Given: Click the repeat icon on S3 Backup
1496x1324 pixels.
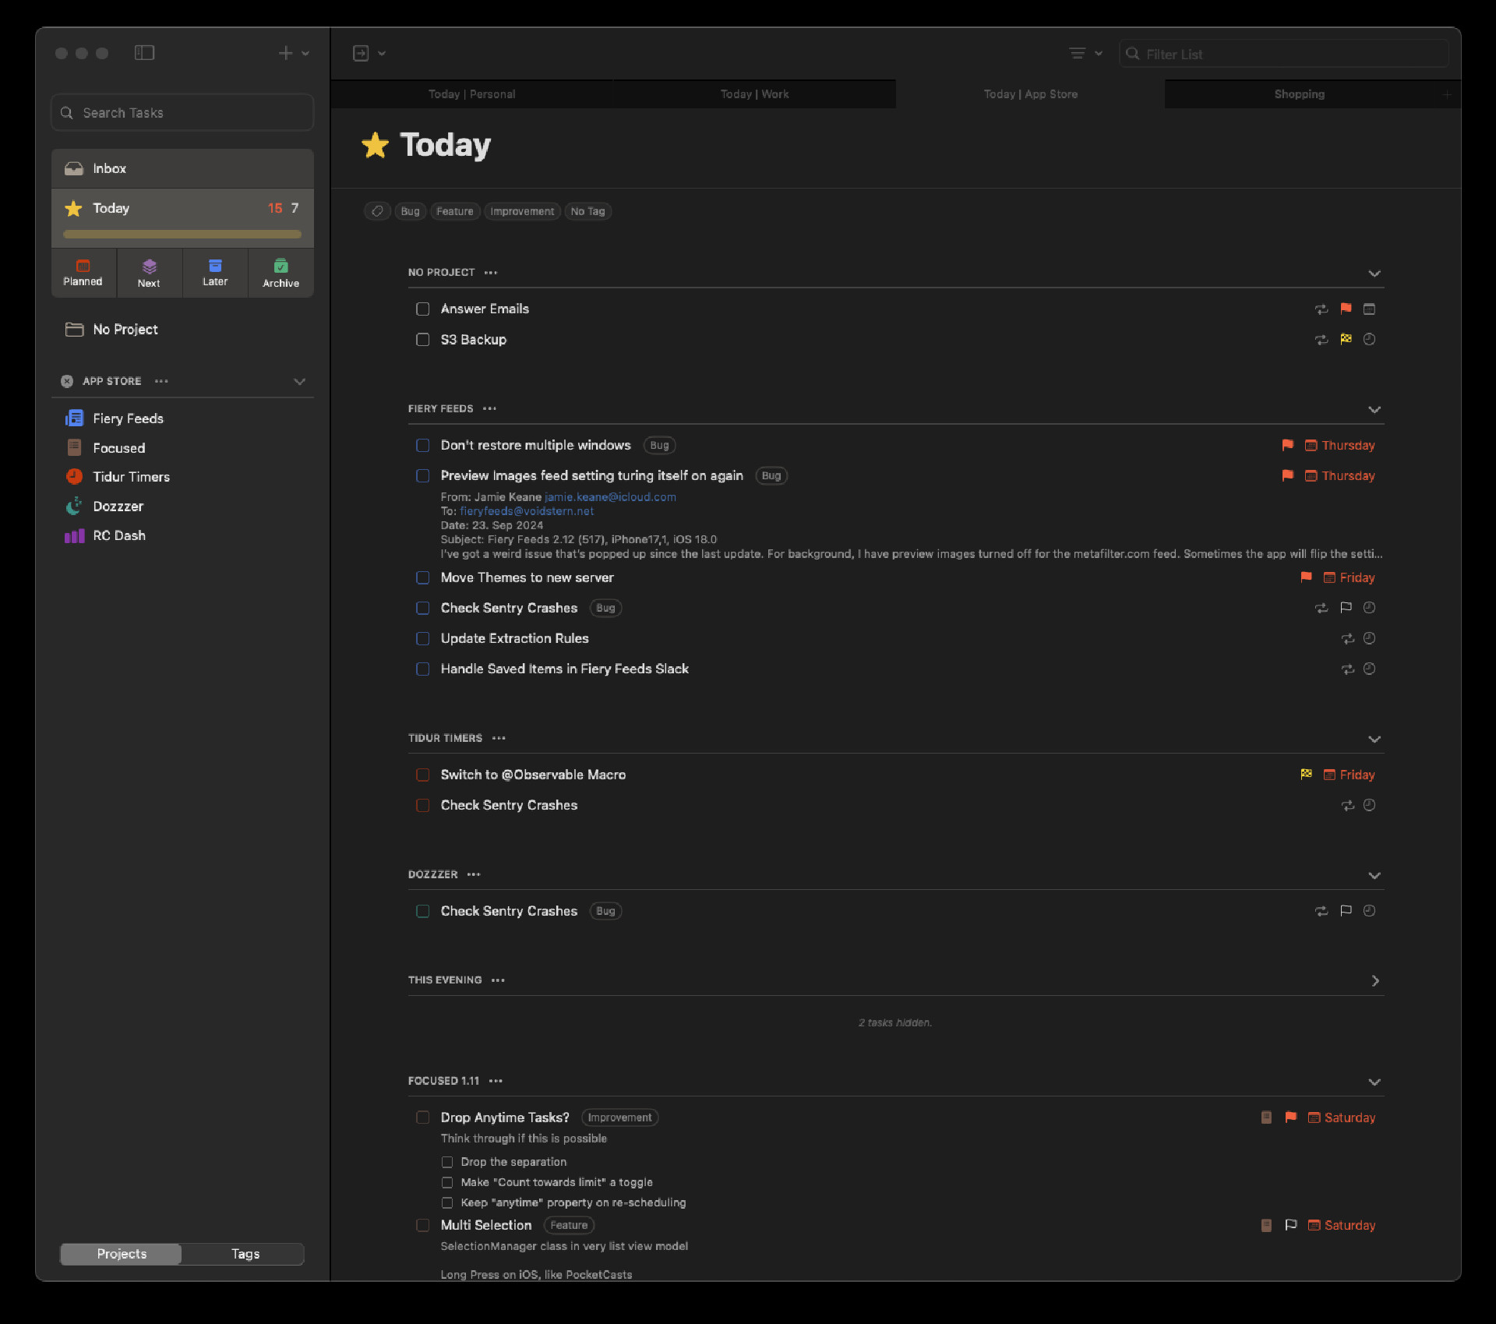Looking at the screenshot, I should pyautogui.click(x=1321, y=339).
